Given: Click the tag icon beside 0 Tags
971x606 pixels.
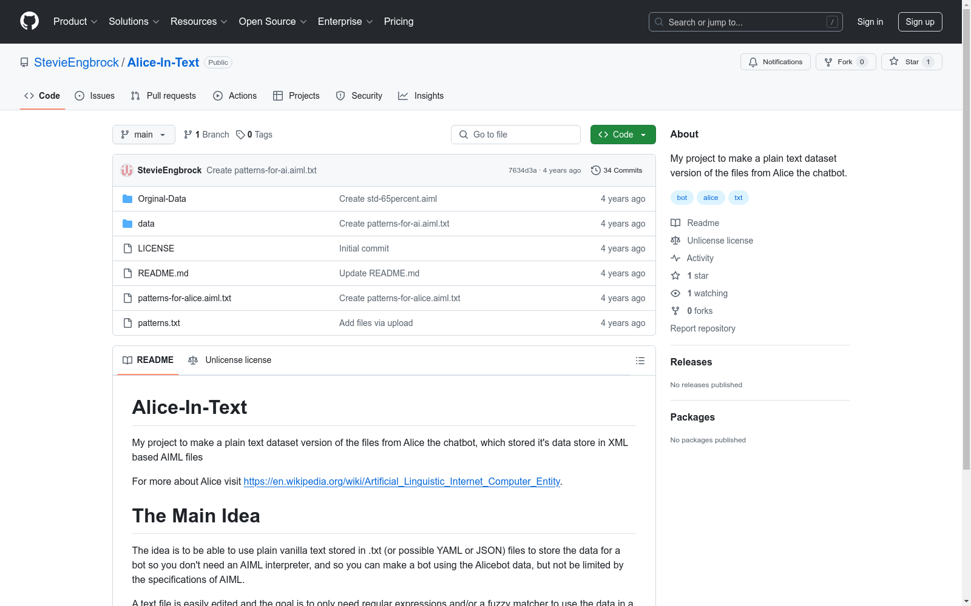Looking at the screenshot, I should click(x=240, y=135).
